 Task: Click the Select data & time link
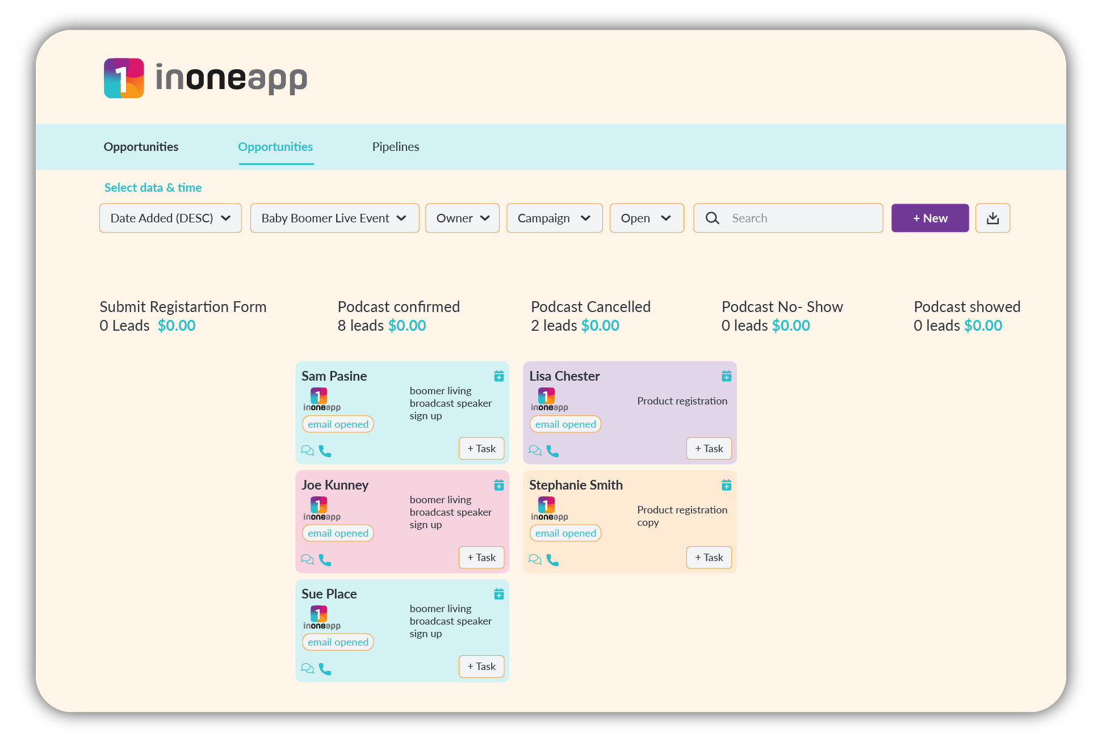pyautogui.click(x=153, y=188)
